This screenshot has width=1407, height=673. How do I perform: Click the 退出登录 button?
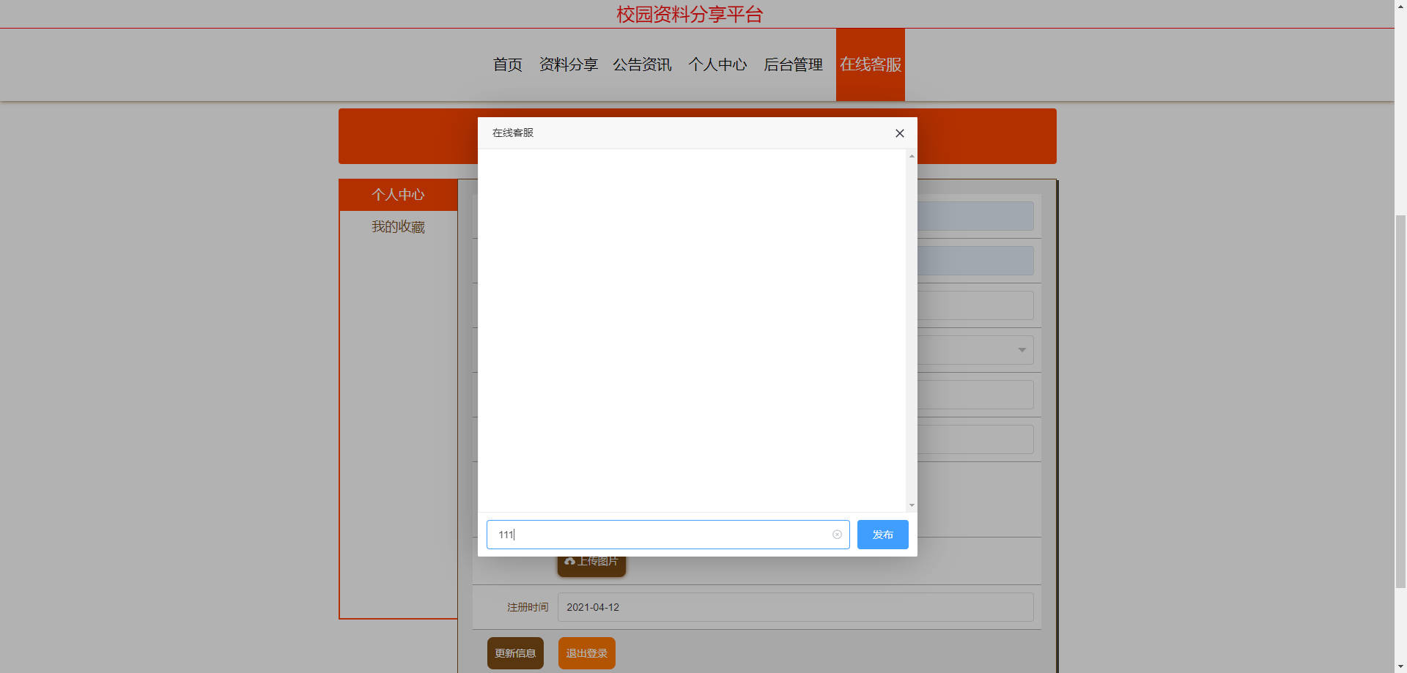coord(587,653)
